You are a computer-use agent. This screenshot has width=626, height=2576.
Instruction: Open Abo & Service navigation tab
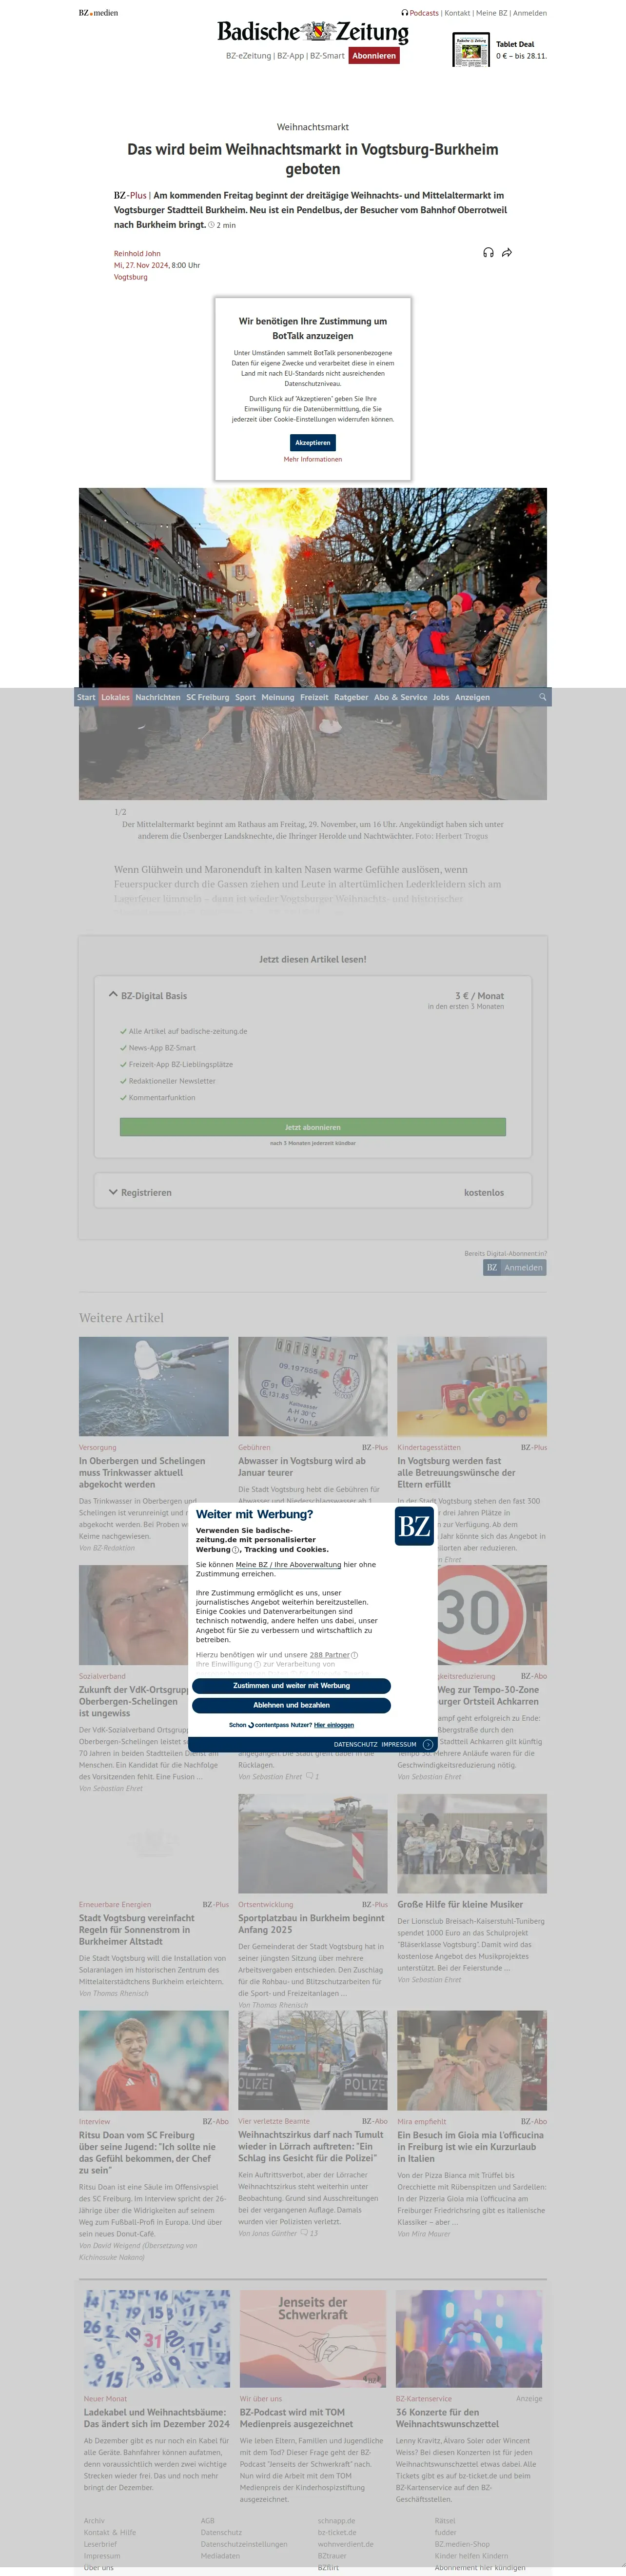400,697
